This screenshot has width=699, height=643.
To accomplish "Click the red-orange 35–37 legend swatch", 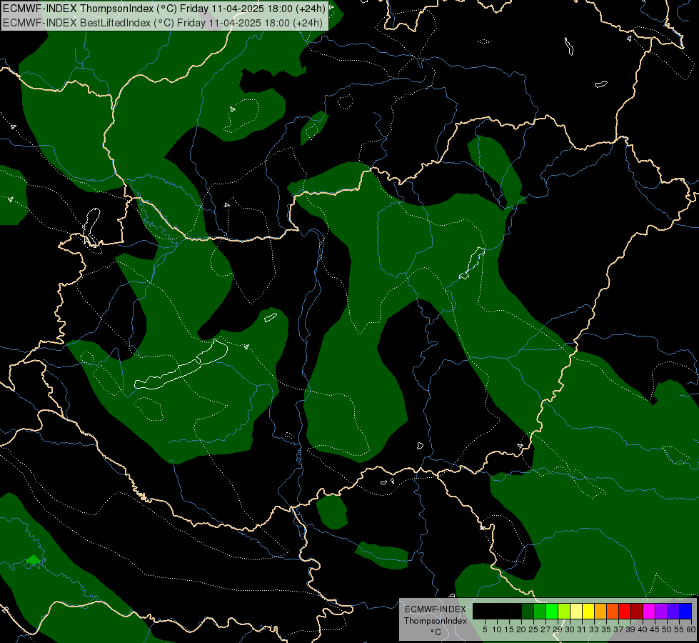I will point(613,611).
